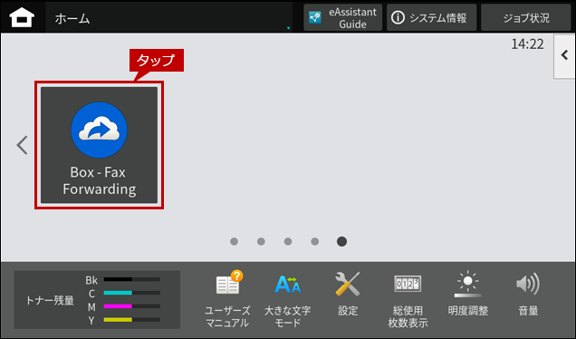This screenshot has height=339, width=576.
Task: Open 明度調整 brightness adjustment
Action: (468, 295)
